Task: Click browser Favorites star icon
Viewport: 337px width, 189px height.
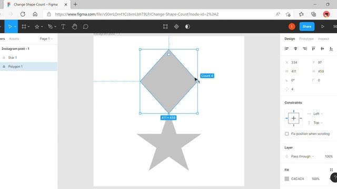Action: [301, 14]
